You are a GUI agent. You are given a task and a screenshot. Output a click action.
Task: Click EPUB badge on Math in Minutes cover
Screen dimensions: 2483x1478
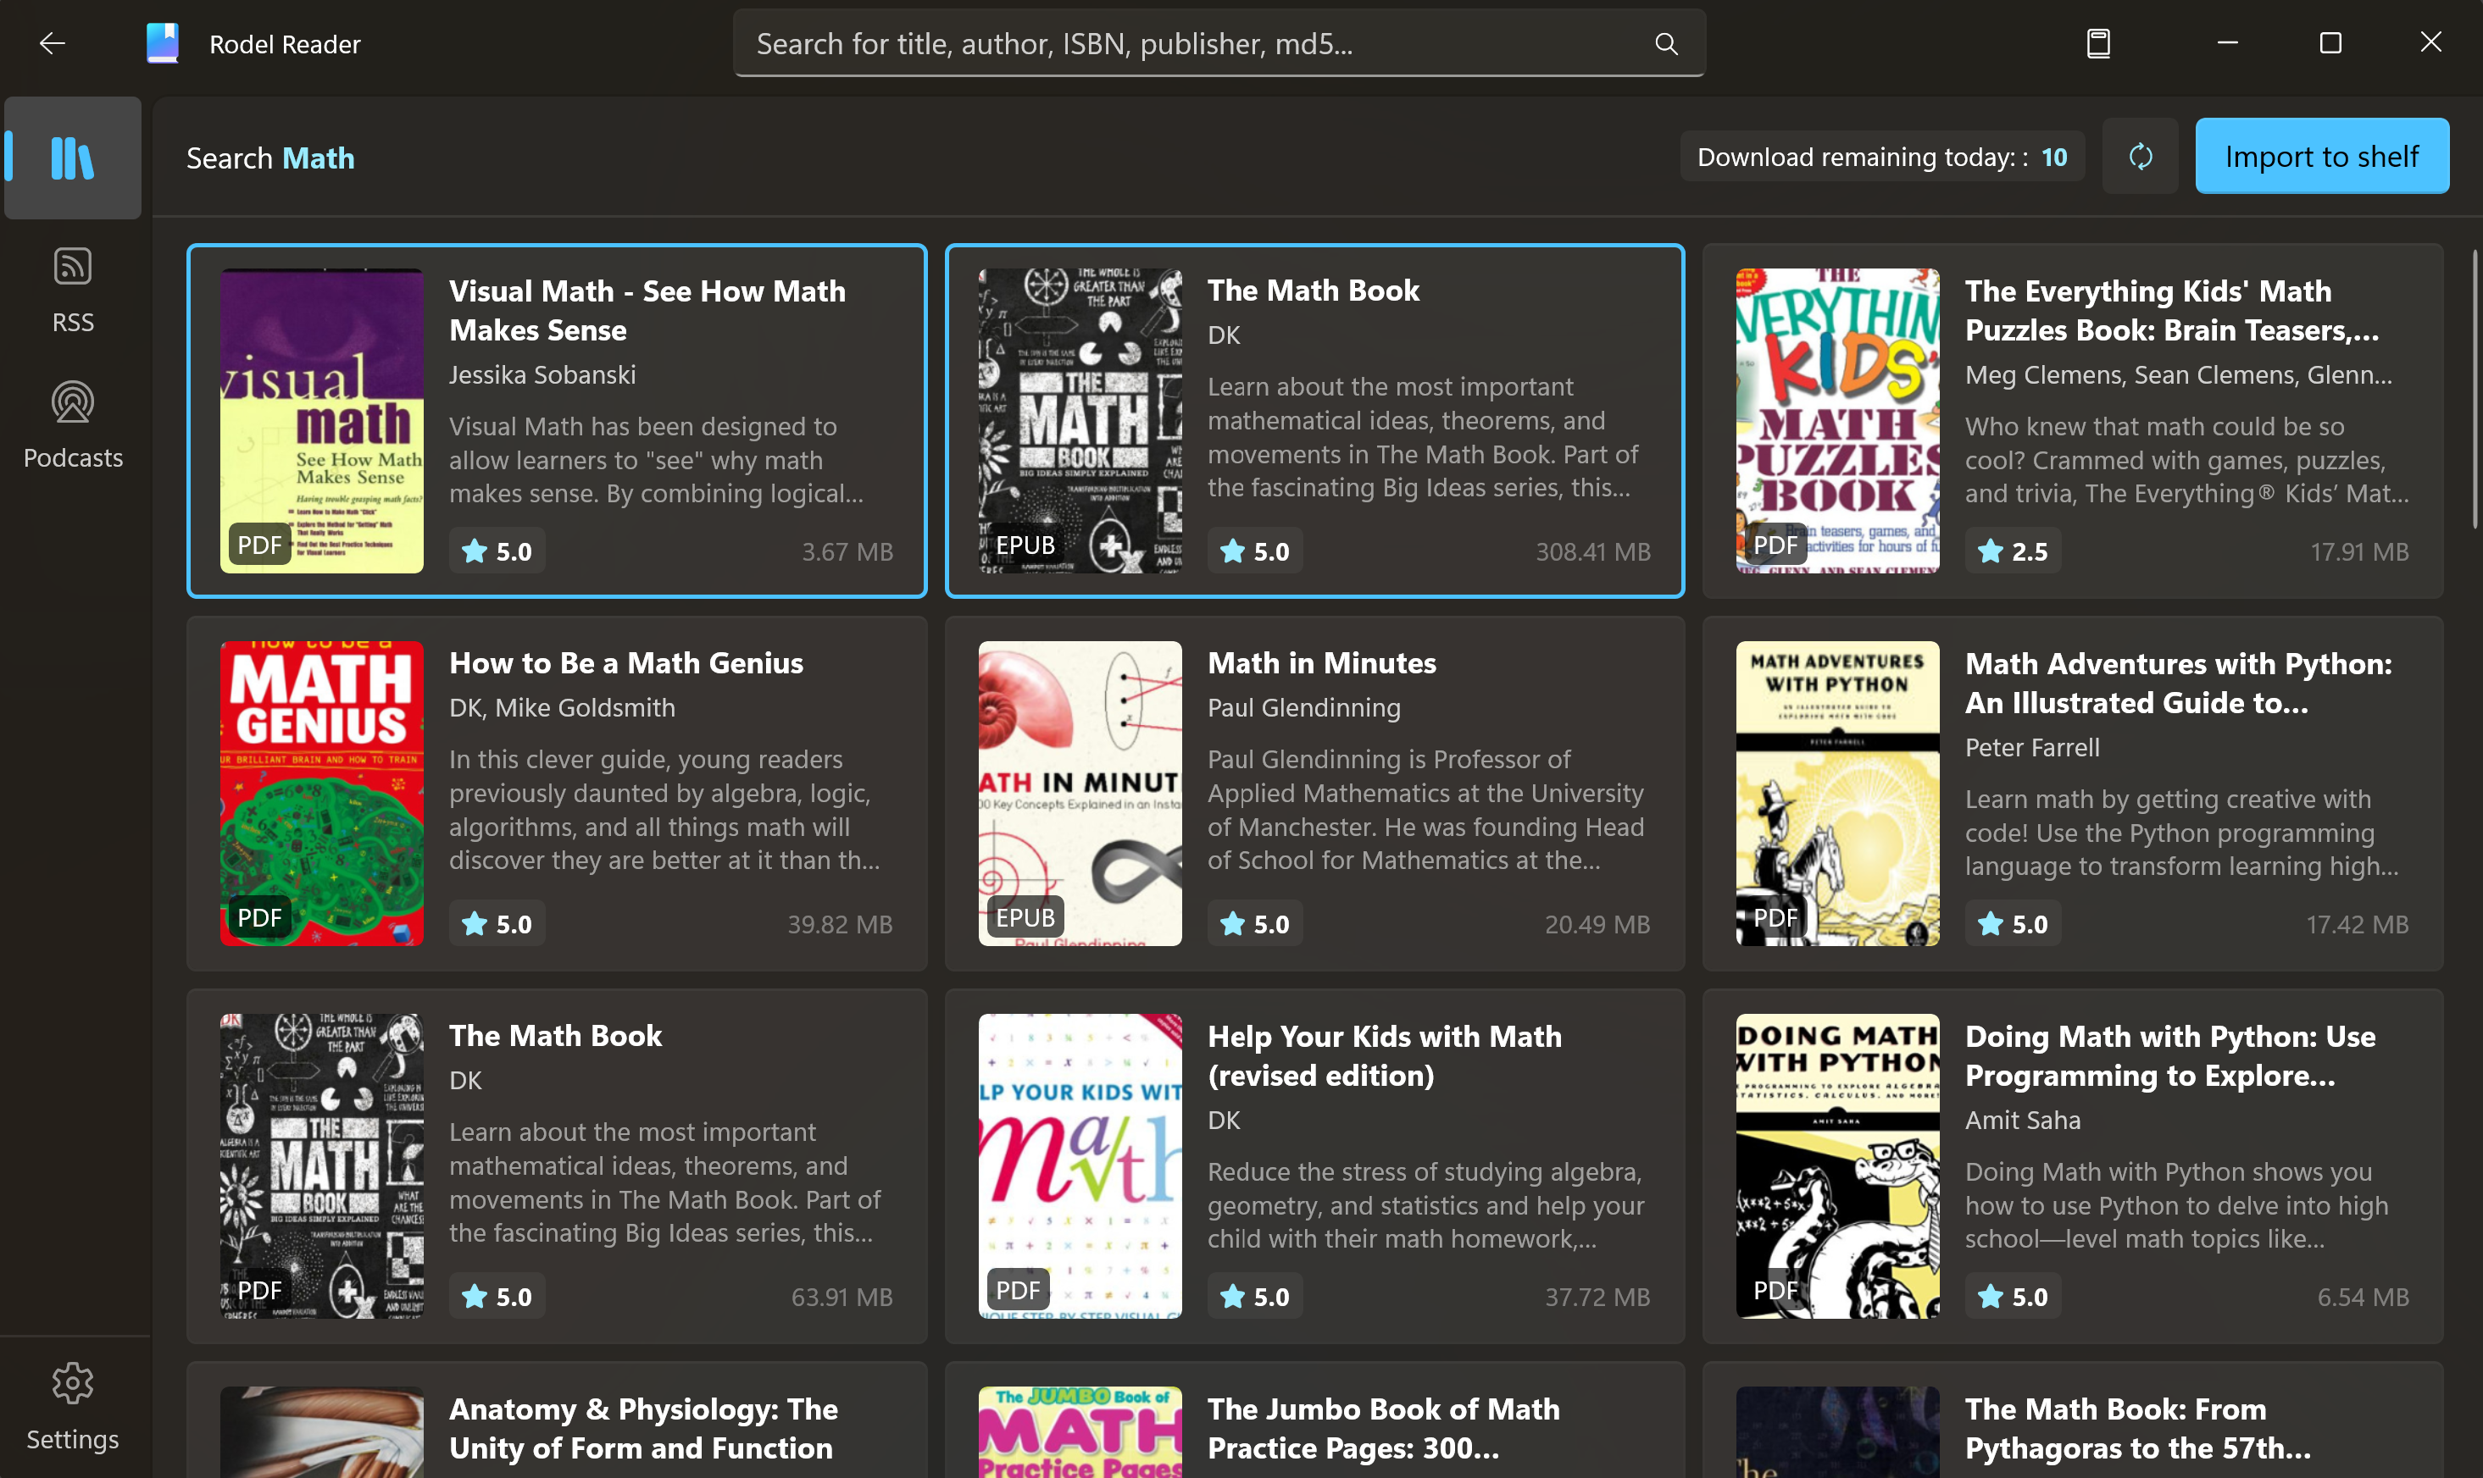[1025, 916]
